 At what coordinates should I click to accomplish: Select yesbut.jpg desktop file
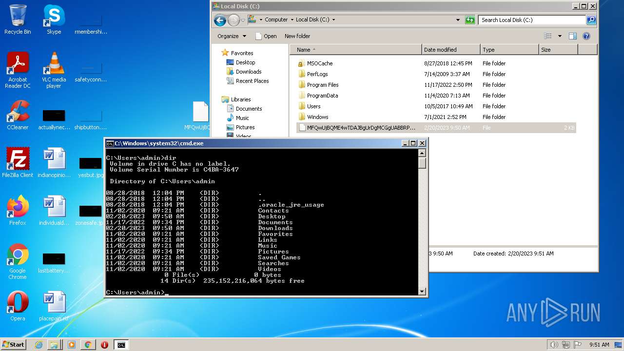[91, 166]
